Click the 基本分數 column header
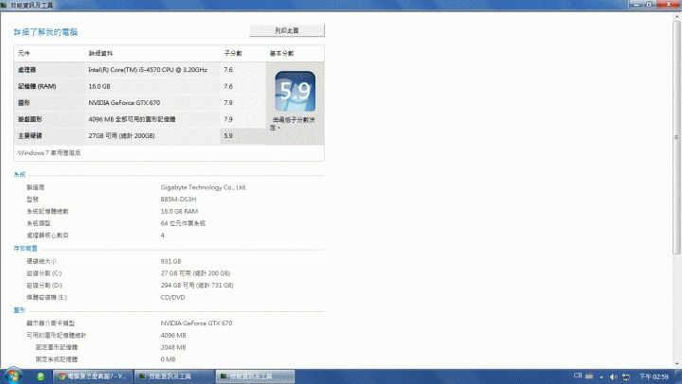Viewport: 682px width, 384px height. click(x=281, y=53)
